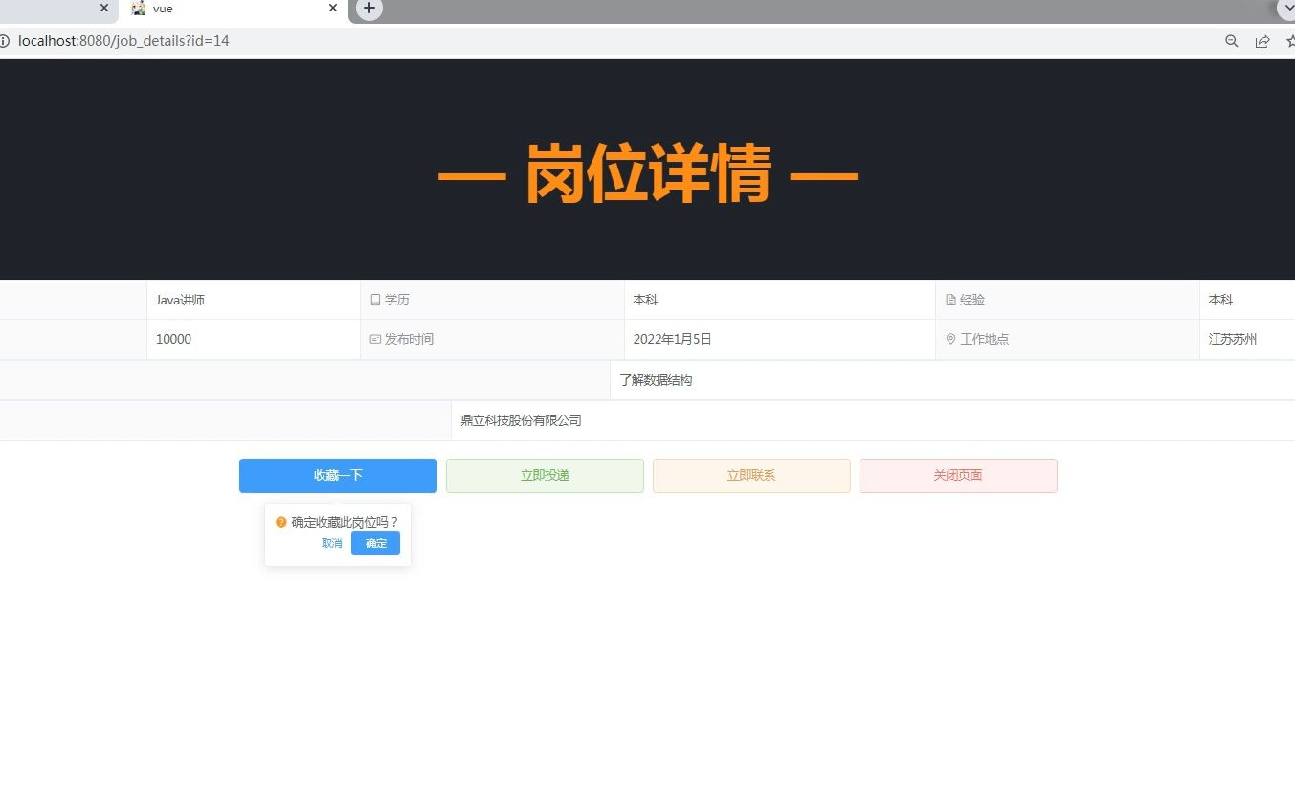Select the vue tab
The height and width of the screenshot is (810, 1295).
[x=233, y=9]
